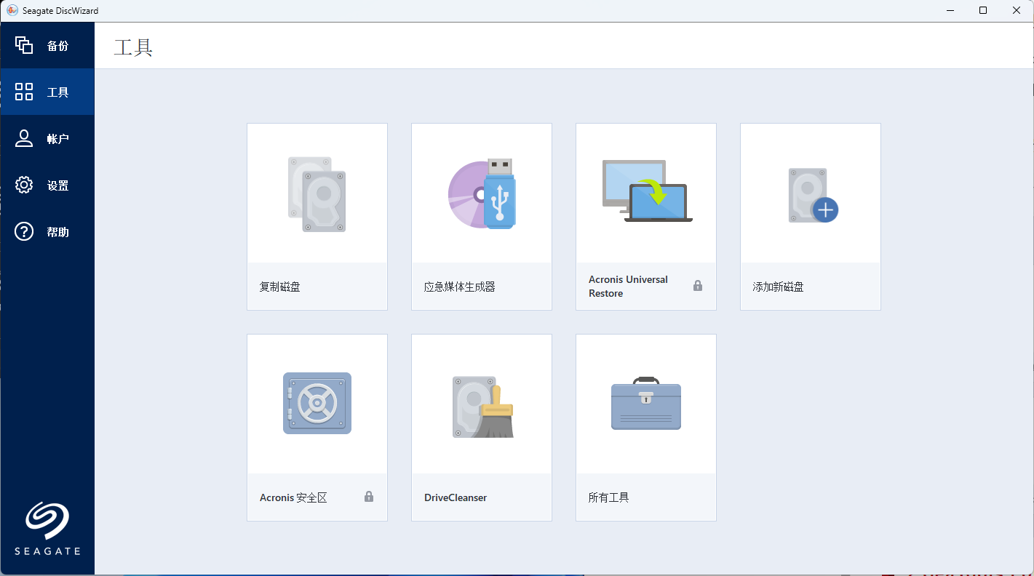Click the dual hard drives clone disk icon
This screenshot has width=1034, height=576.
317,194
